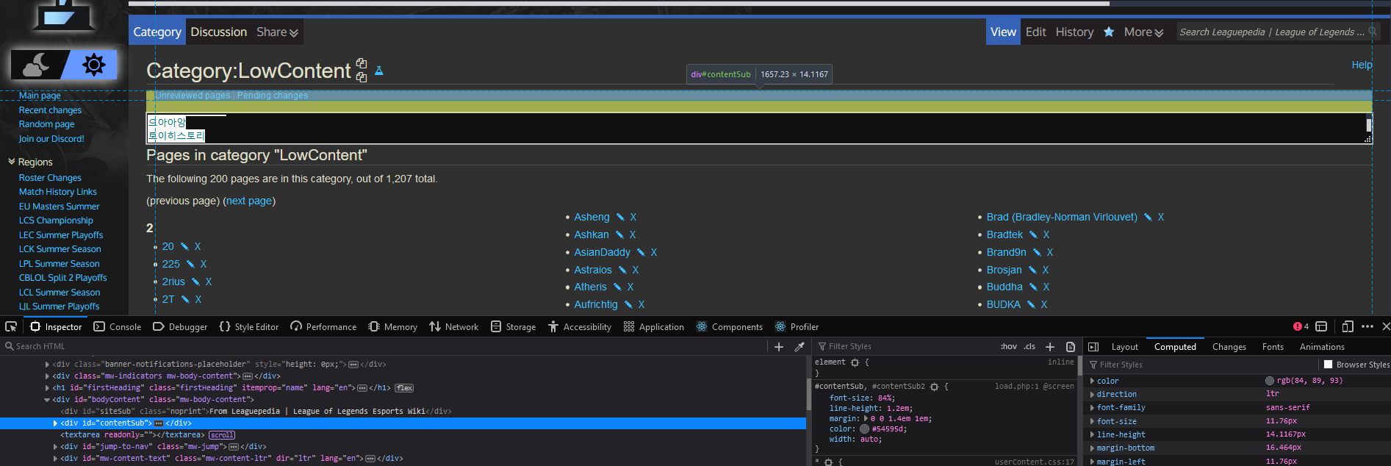This screenshot has width=1391, height=466.
Task: Open the Network devtools tab
Action: (454, 326)
